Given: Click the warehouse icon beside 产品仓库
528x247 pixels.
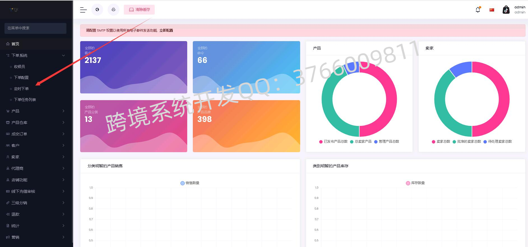Looking at the screenshot, I should (x=8, y=123).
